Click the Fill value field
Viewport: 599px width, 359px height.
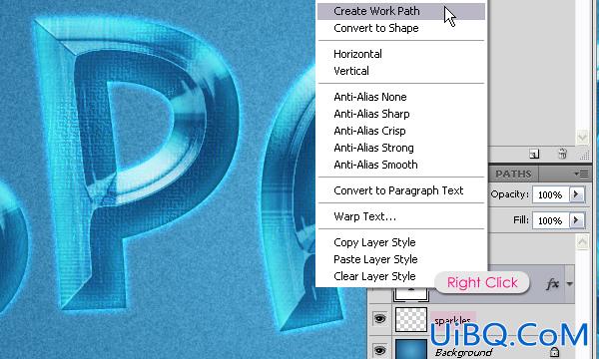(550, 220)
